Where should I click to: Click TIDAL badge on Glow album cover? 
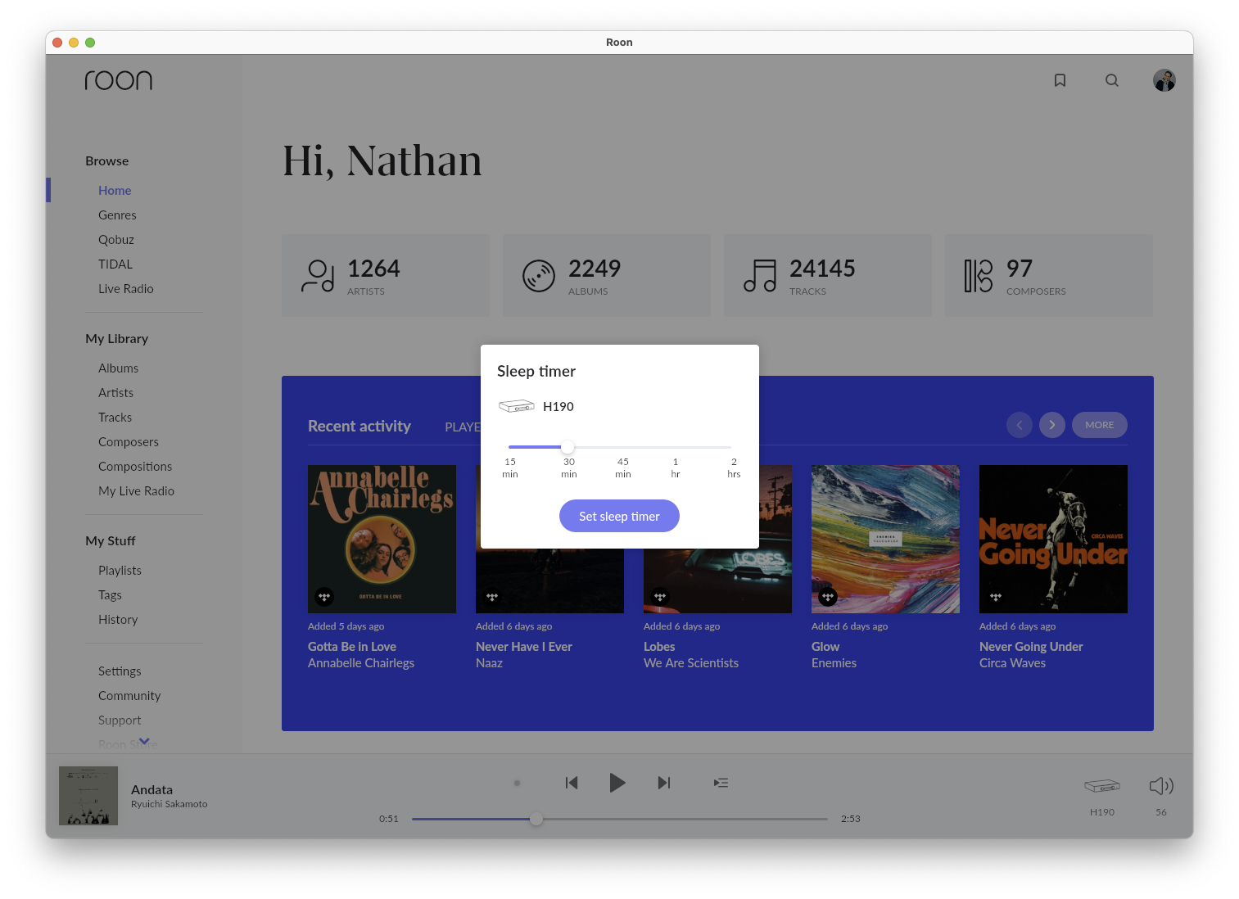[x=828, y=597]
